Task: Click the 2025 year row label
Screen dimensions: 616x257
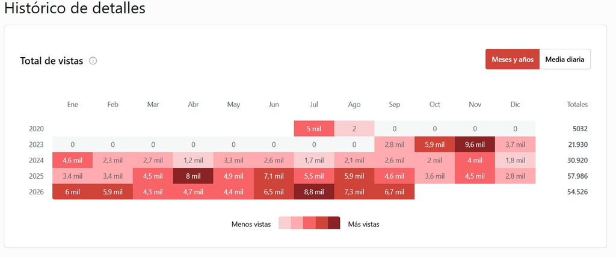Action: (36, 176)
